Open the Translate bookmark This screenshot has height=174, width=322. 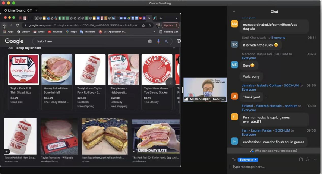(x=88, y=32)
